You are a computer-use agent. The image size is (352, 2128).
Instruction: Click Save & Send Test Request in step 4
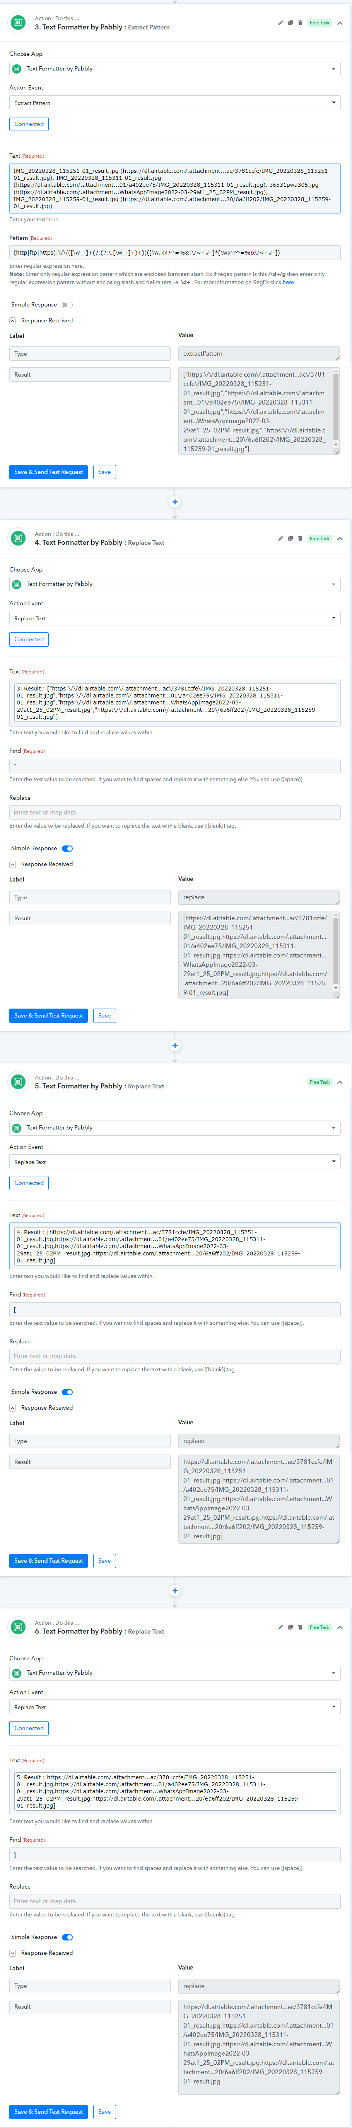tap(49, 1015)
